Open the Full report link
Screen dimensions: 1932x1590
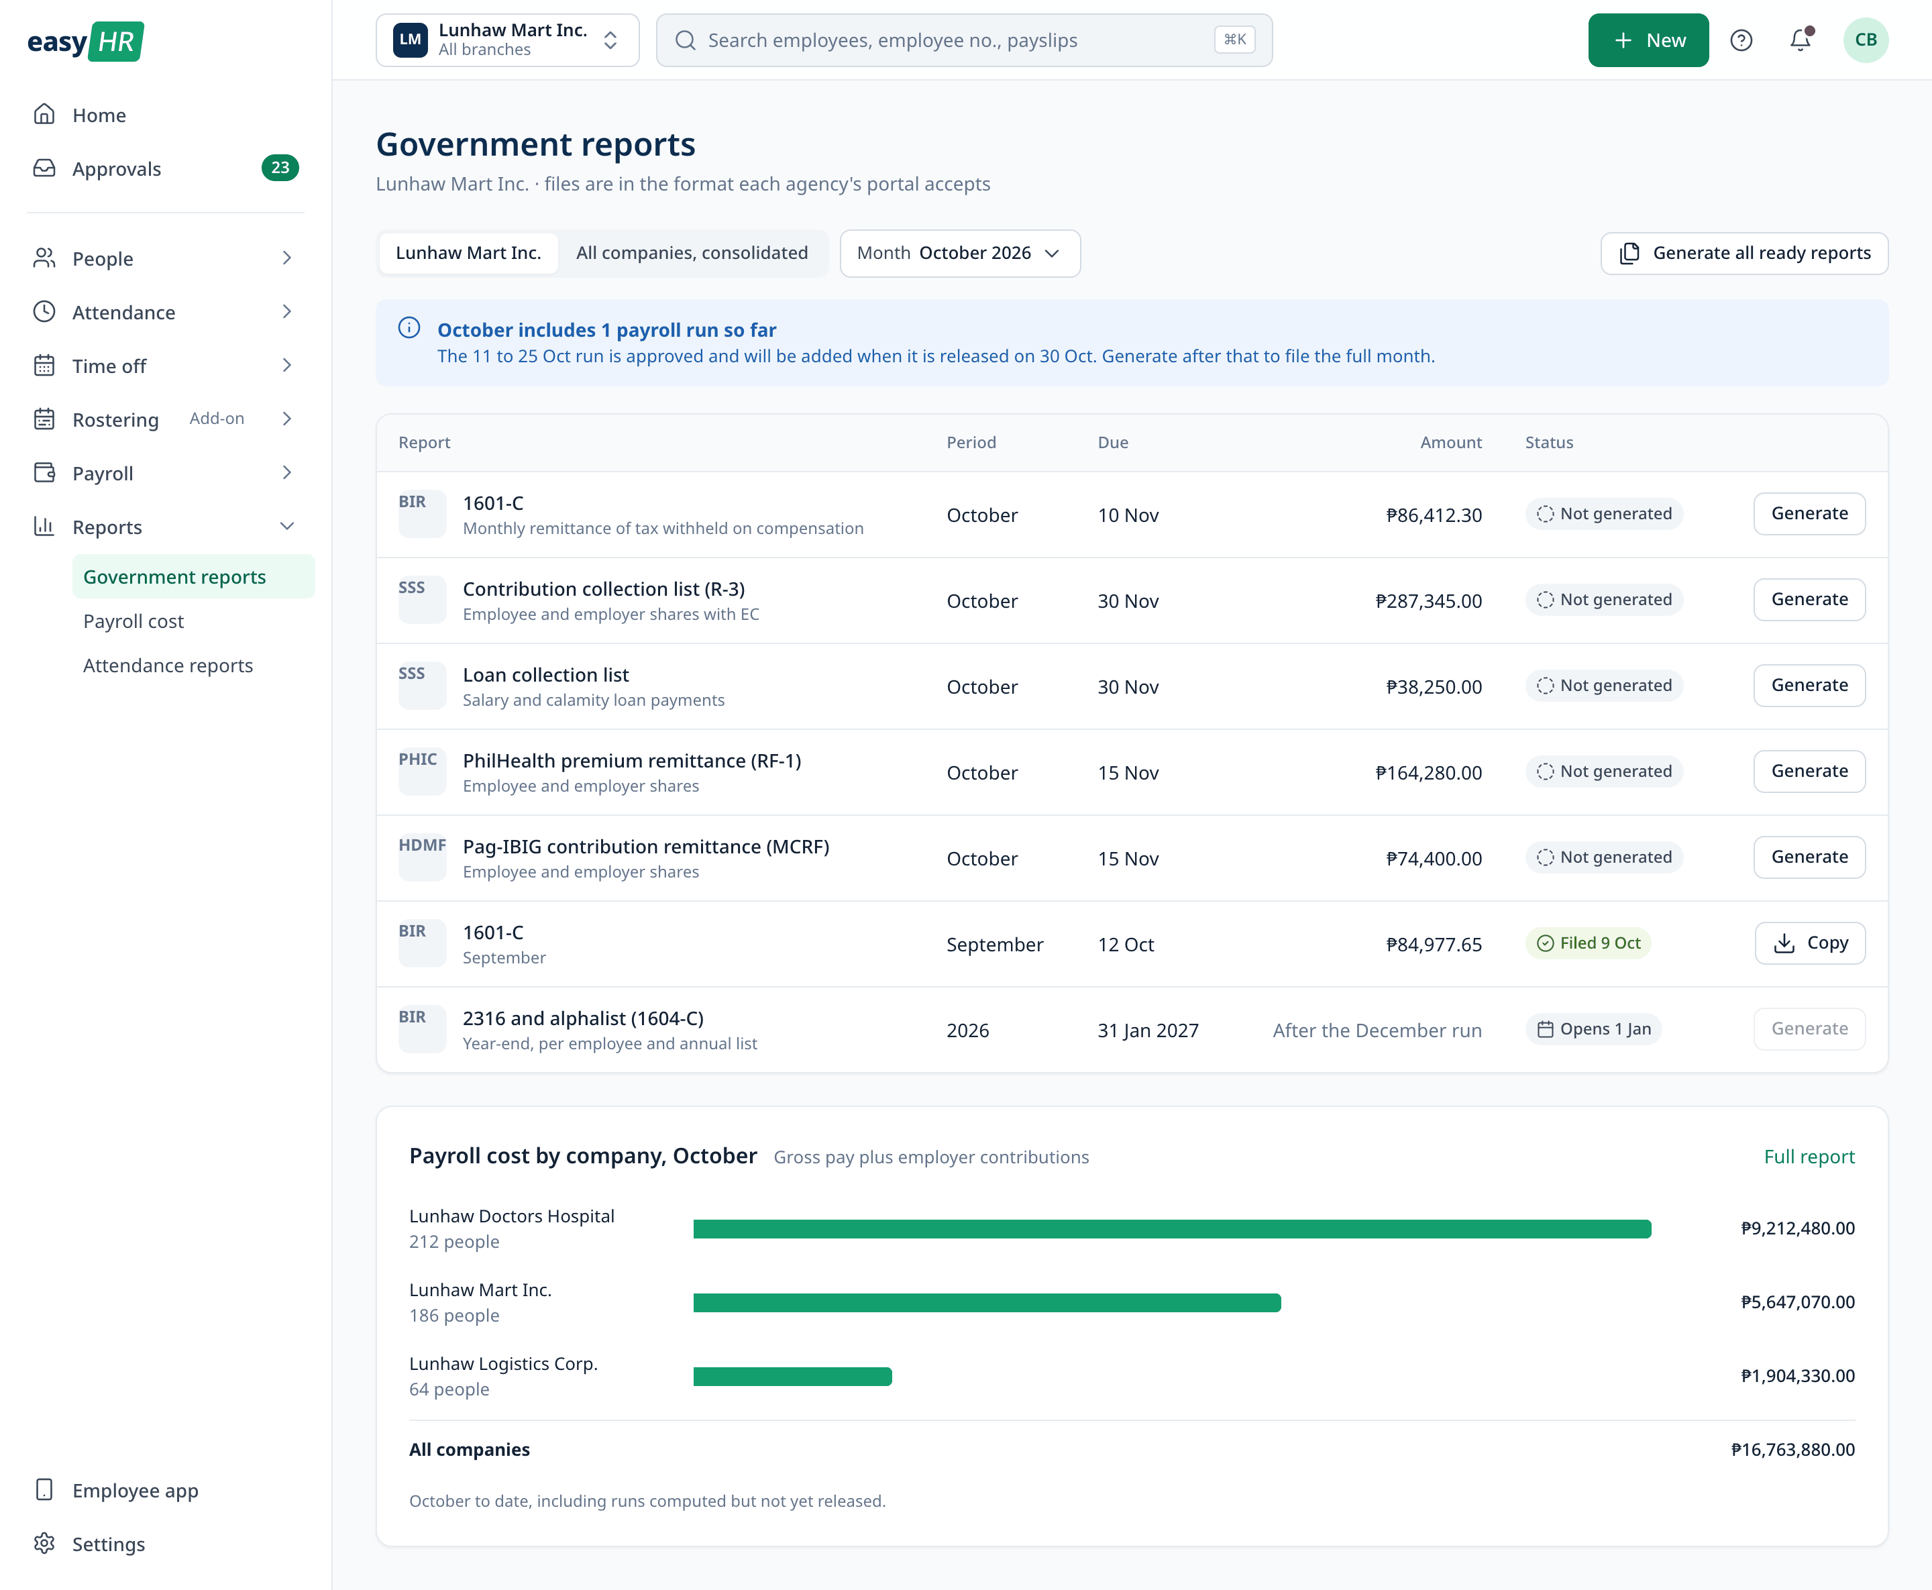(x=1809, y=1157)
